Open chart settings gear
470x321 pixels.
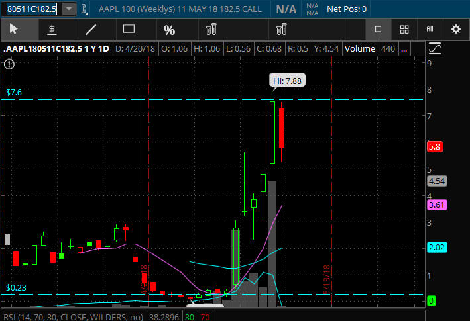(456, 29)
